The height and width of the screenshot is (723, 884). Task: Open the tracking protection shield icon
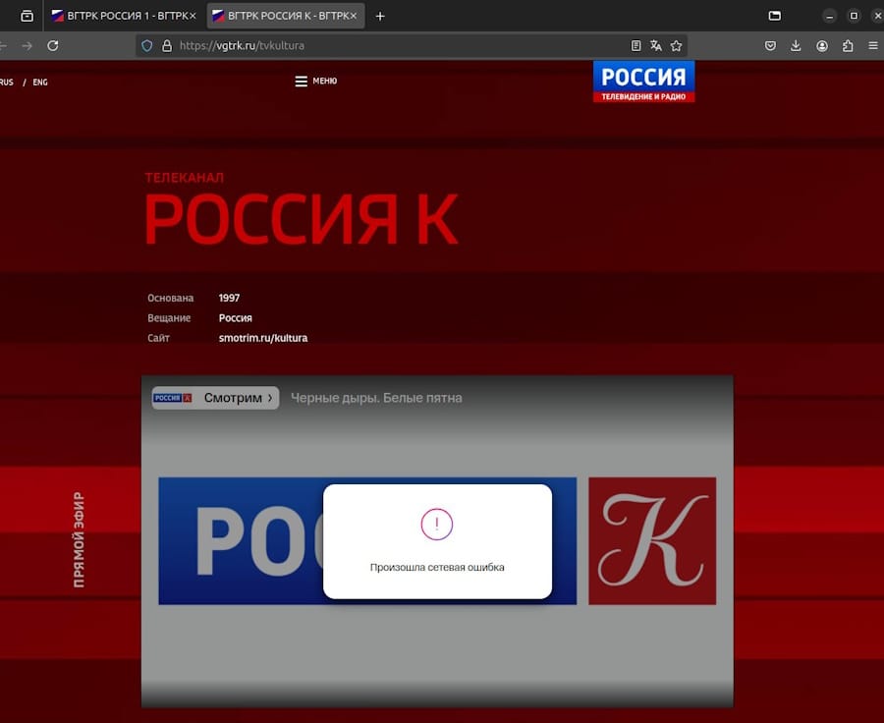[x=147, y=46]
